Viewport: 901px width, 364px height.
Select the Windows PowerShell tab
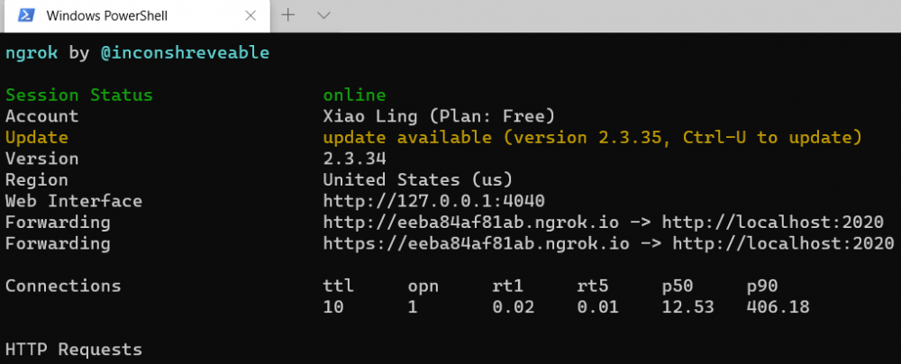click(x=106, y=16)
